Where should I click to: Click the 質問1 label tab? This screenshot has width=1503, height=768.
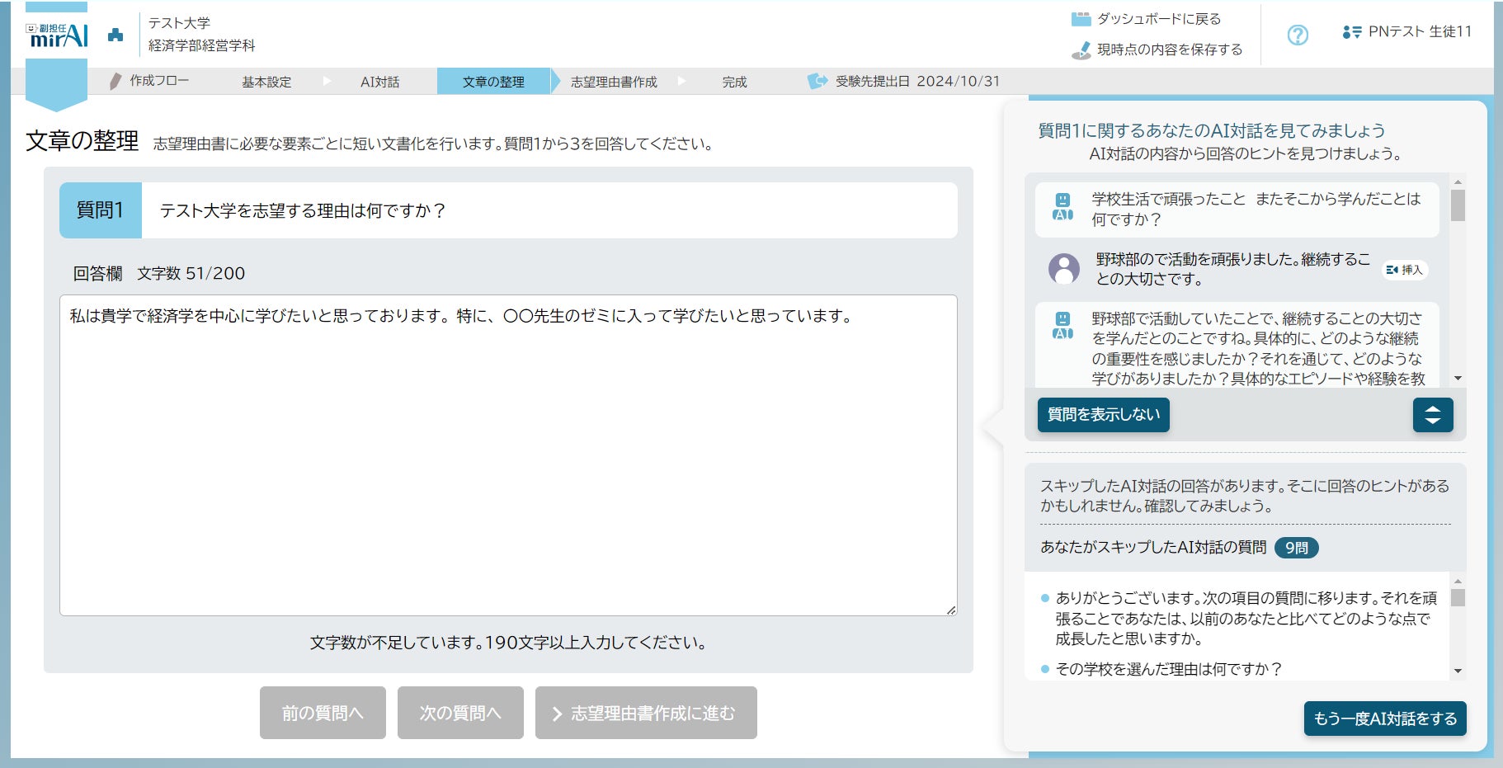click(x=101, y=210)
